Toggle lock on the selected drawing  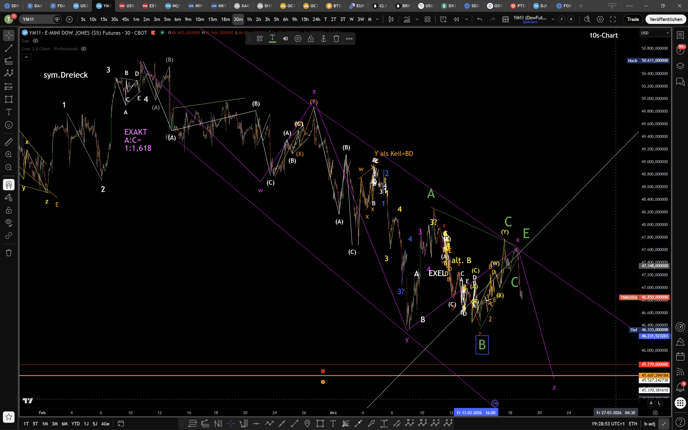311,39
